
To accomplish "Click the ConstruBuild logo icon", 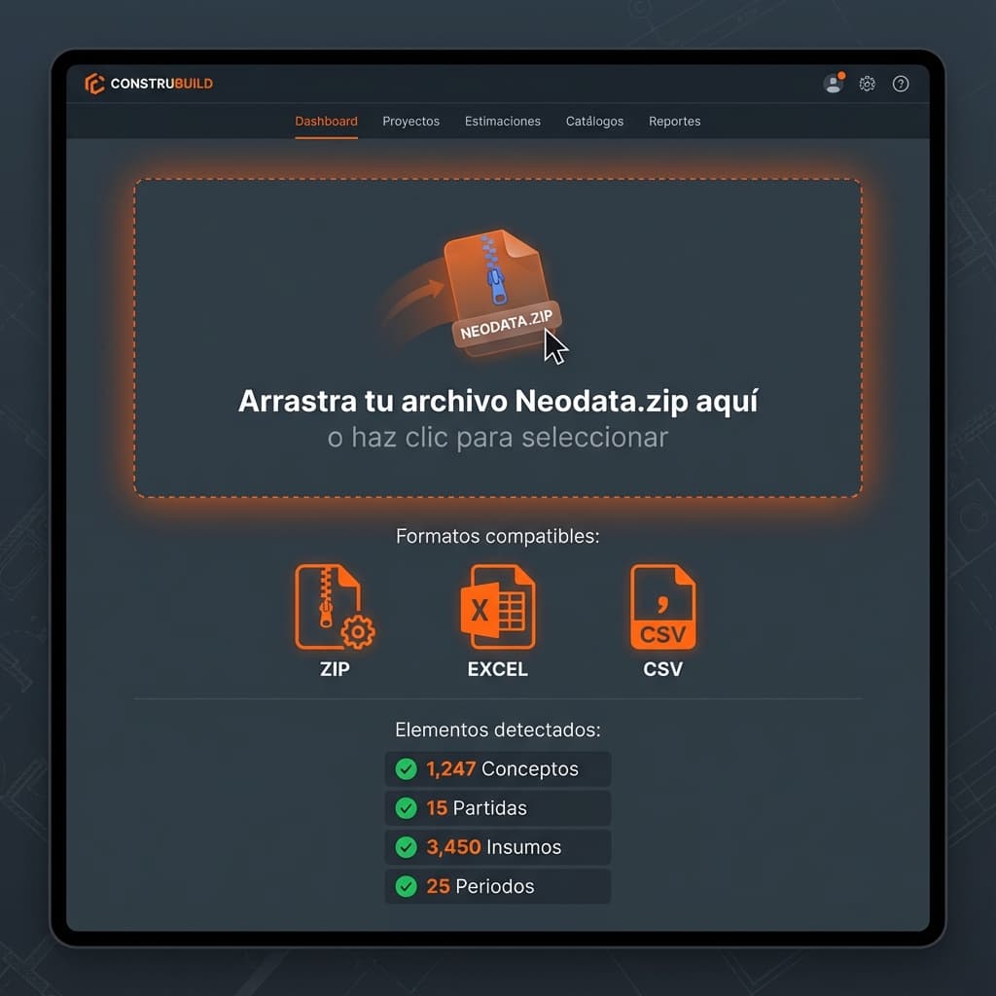I will point(94,84).
